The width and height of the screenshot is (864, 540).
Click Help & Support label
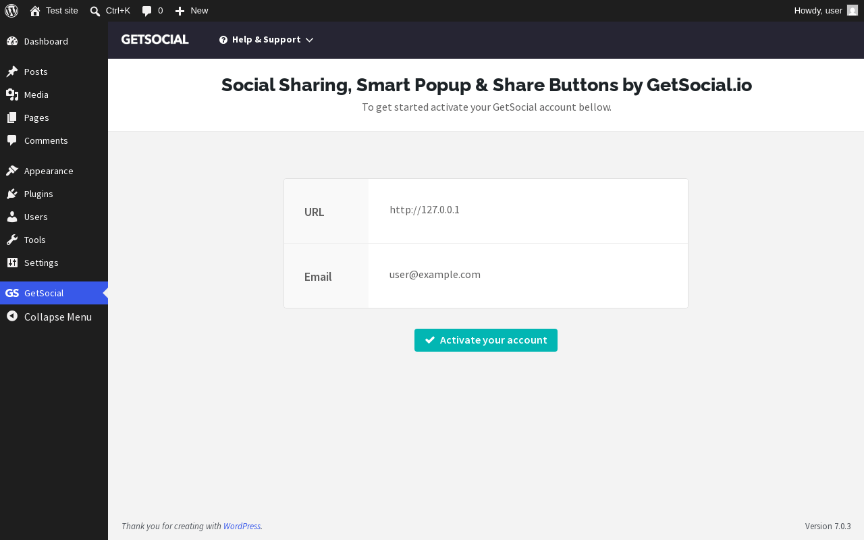click(267, 40)
